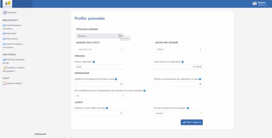Expand the Azienda ROS o TOCI dropdown

99,49
